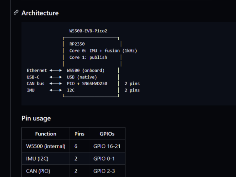Click the Core 1: publish line
This screenshot has width=236, height=177.
click(88, 57)
